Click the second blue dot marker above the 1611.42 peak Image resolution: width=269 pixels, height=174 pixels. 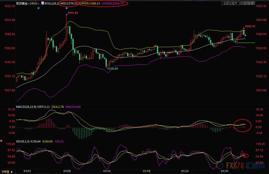tap(66, 8)
